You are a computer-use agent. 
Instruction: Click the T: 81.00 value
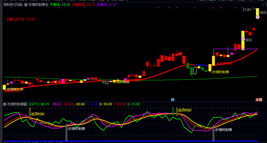coord(120,104)
